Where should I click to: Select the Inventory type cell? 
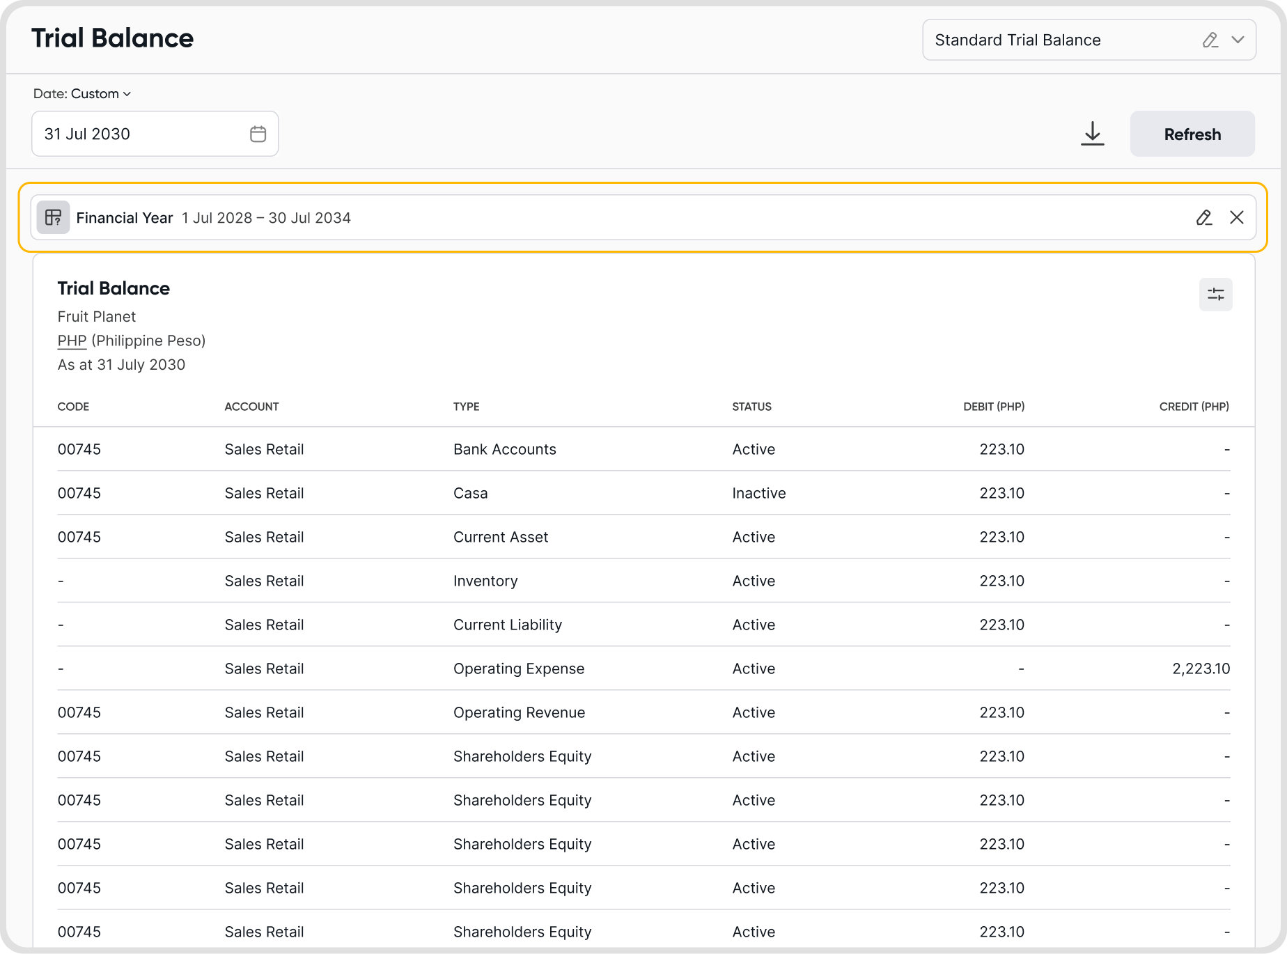tap(485, 581)
